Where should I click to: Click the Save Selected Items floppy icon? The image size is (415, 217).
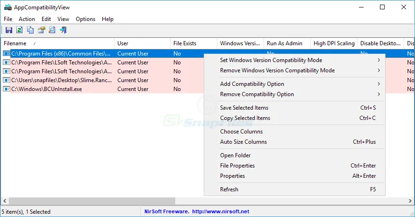(9, 30)
